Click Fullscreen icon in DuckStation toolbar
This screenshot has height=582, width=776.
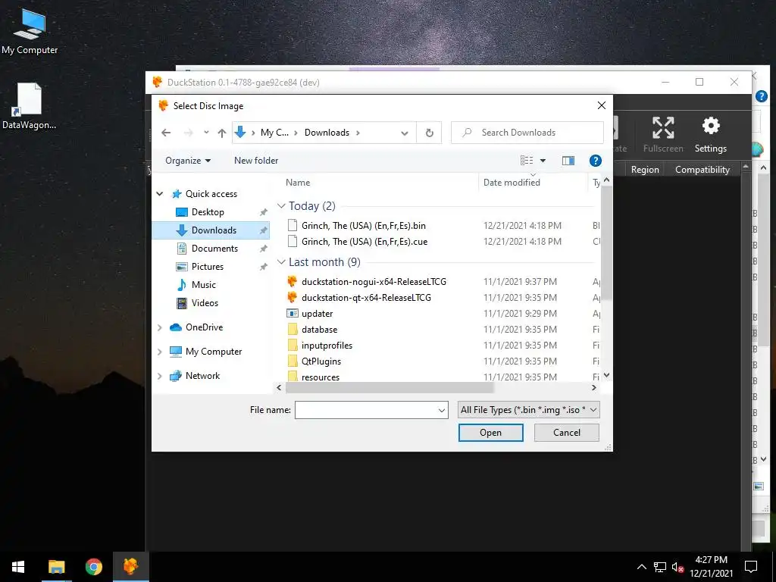click(x=663, y=135)
